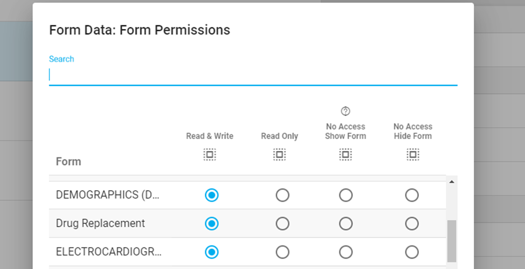Select Read Only for DEMOGRAPHICS form
This screenshot has width=525, height=269.
(x=282, y=195)
